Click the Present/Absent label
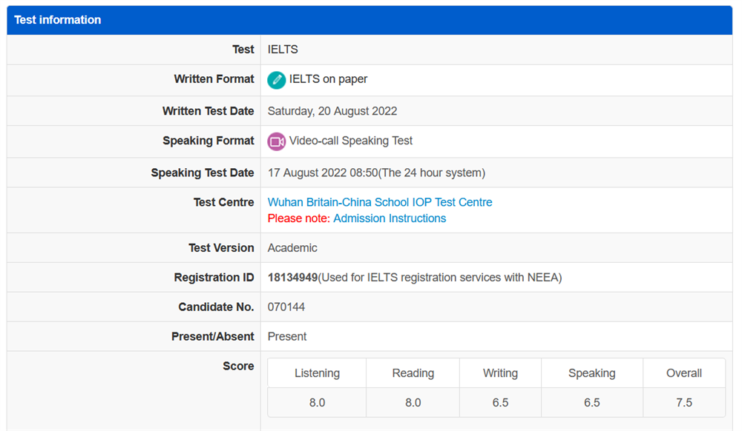The height and width of the screenshot is (431, 742). coord(213,336)
